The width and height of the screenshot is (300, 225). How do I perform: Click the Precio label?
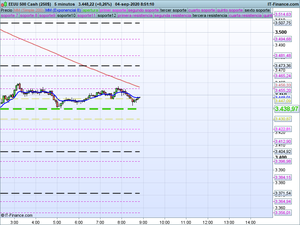click(6, 10)
